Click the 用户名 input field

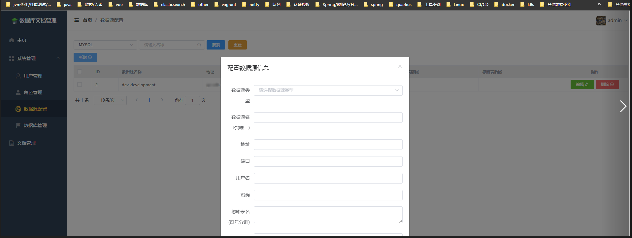pyautogui.click(x=328, y=178)
